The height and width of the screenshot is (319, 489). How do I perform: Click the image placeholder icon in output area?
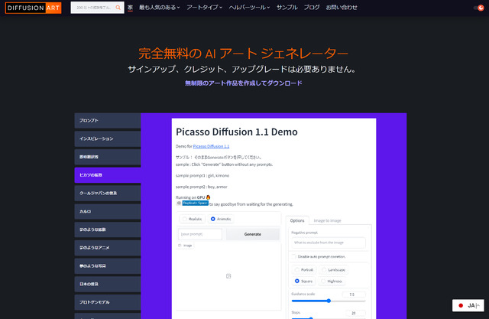tap(228, 276)
